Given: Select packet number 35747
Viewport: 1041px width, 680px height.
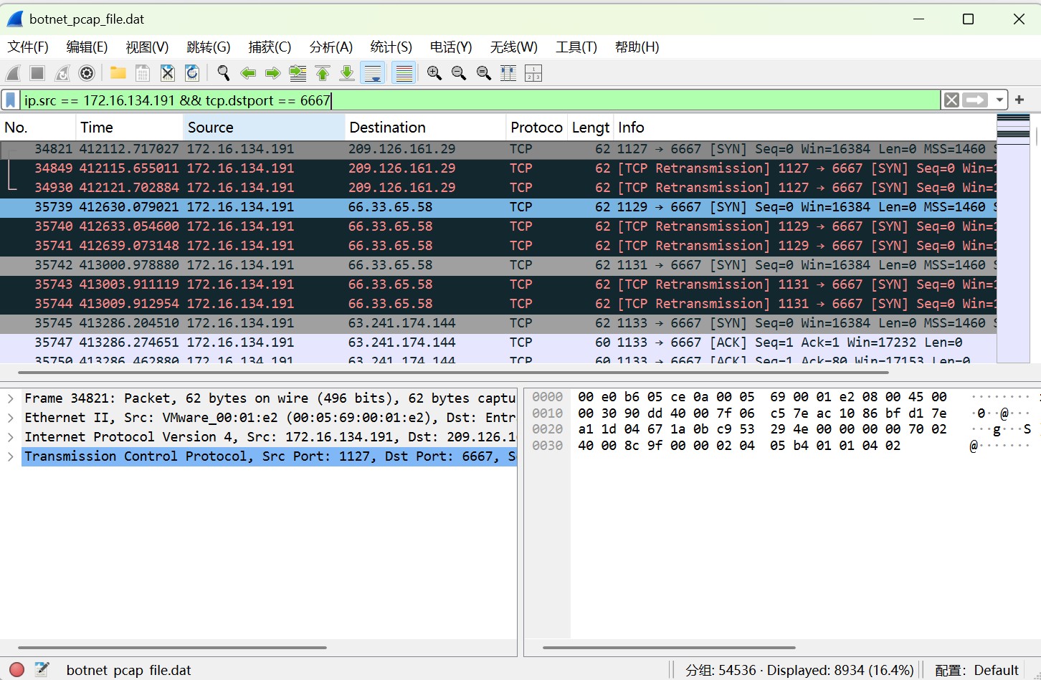Looking at the screenshot, I should [x=498, y=343].
